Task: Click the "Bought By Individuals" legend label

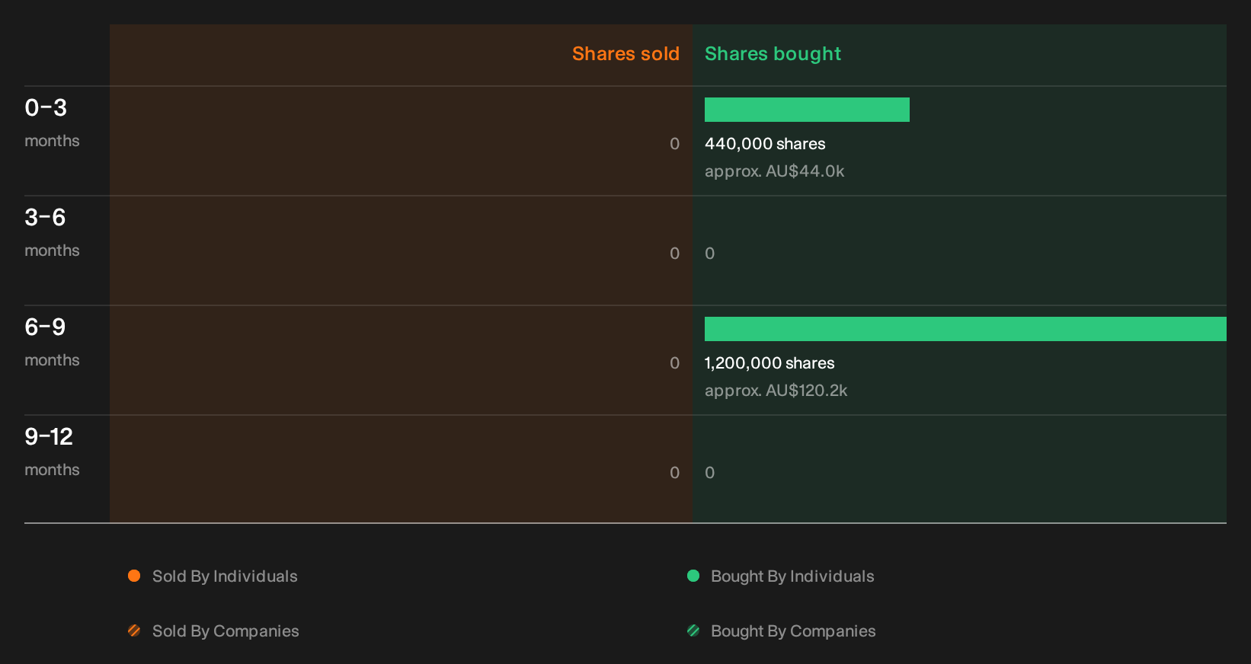Action: pos(792,576)
